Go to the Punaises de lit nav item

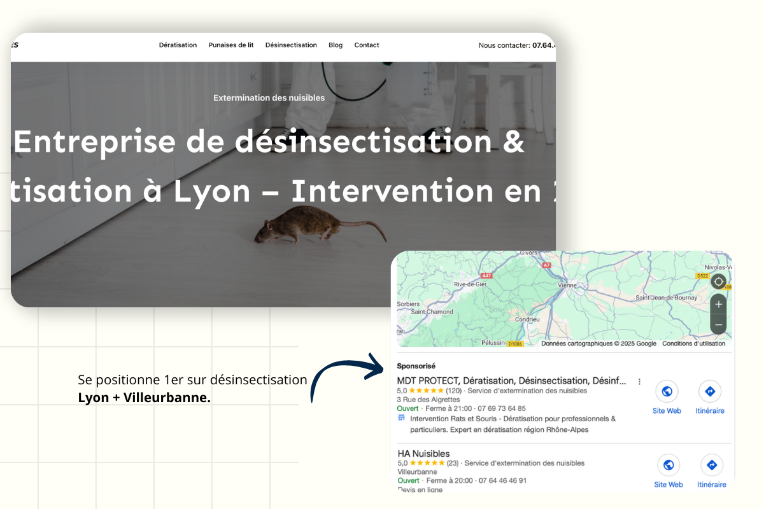230,45
